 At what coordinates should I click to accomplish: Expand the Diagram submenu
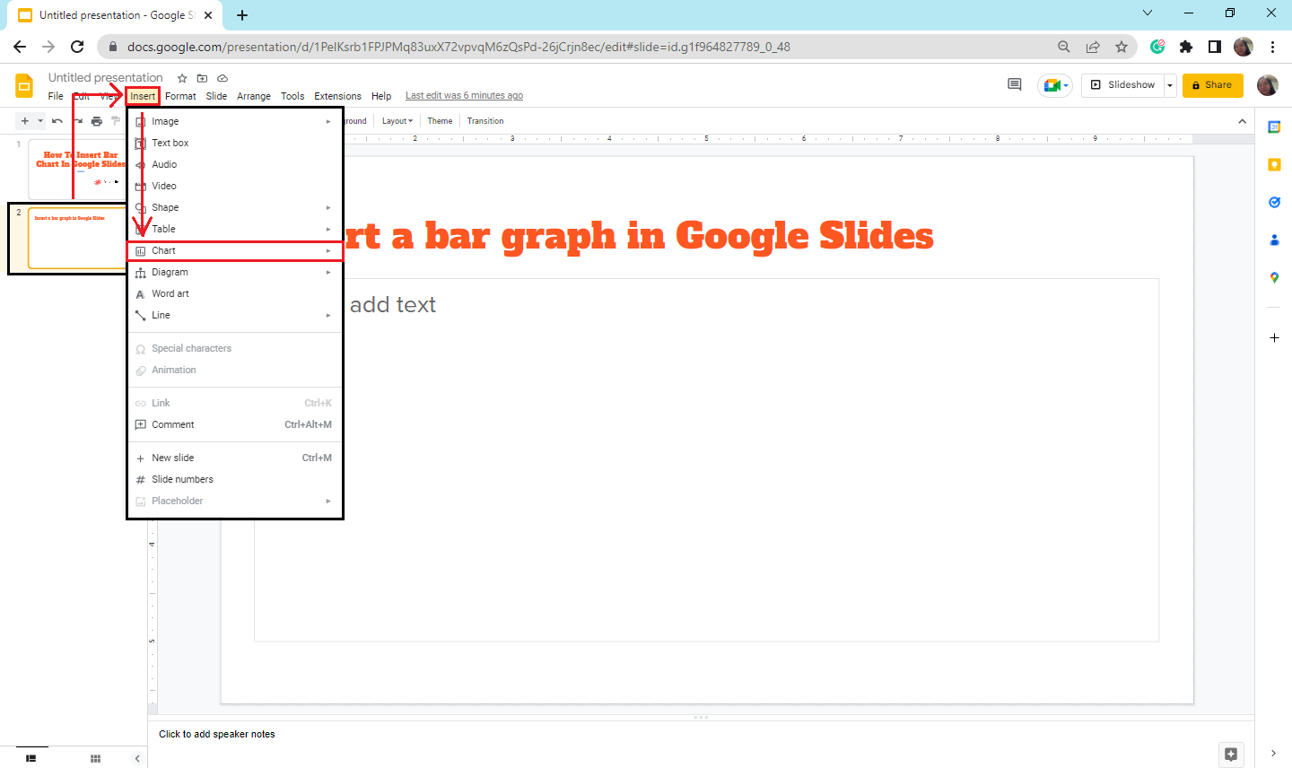coord(235,272)
